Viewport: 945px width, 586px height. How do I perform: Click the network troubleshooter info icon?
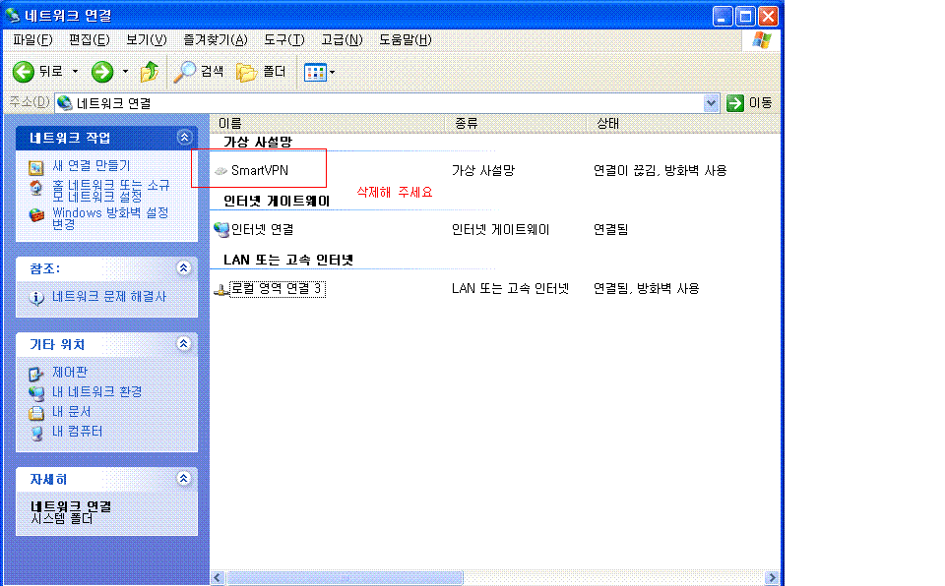(36, 298)
